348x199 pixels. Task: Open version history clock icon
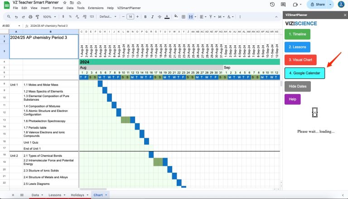tap(272, 5)
